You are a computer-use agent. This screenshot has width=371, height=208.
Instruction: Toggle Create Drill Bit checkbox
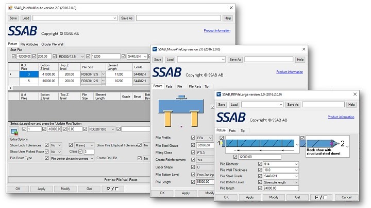tap(140, 158)
